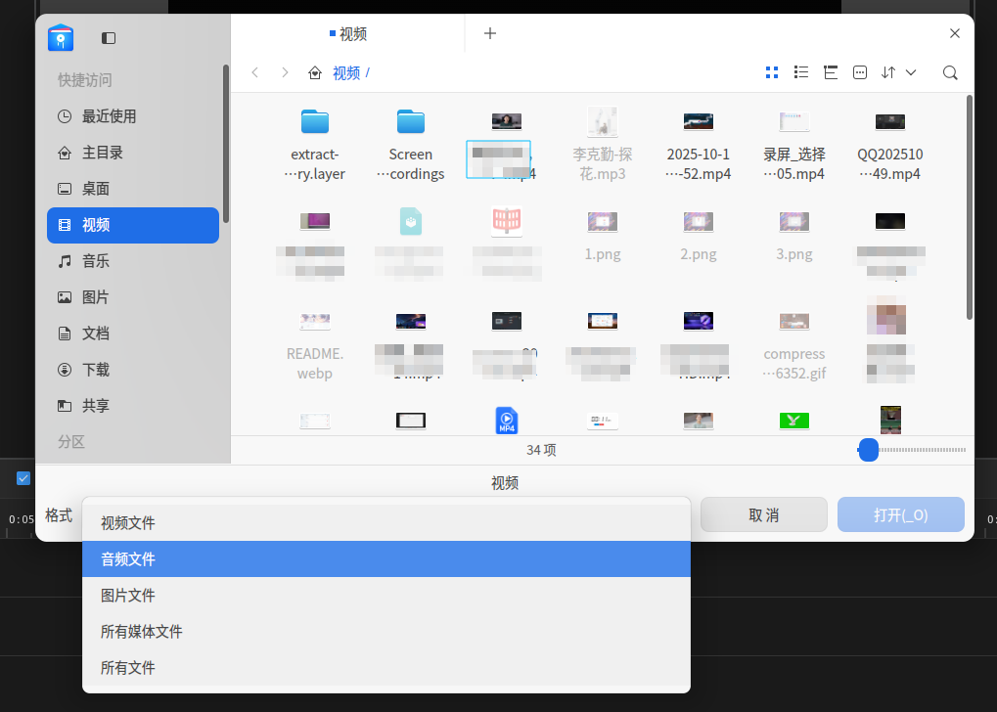The width and height of the screenshot is (997, 712).
Task: Choose 视频文件 from the format list
Action: [385, 523]
